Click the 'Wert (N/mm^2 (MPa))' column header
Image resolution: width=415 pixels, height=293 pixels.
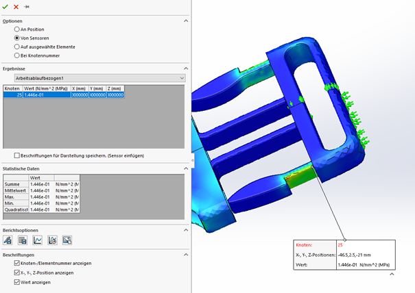pyautogui.click(x=46, y=88)
